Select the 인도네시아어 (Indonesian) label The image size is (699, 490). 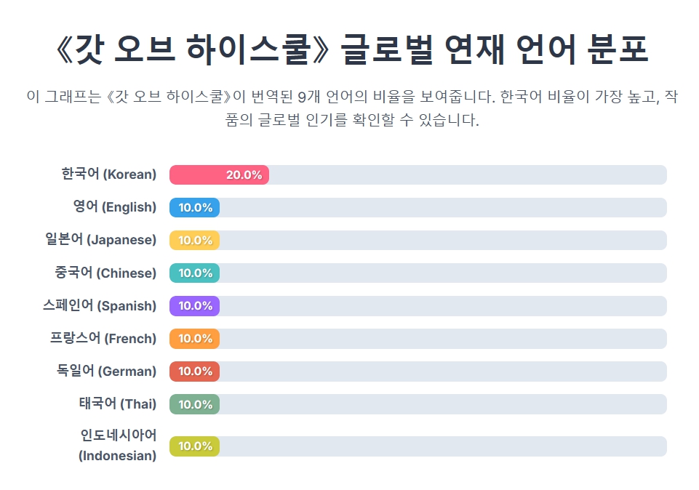coord(118,446)
